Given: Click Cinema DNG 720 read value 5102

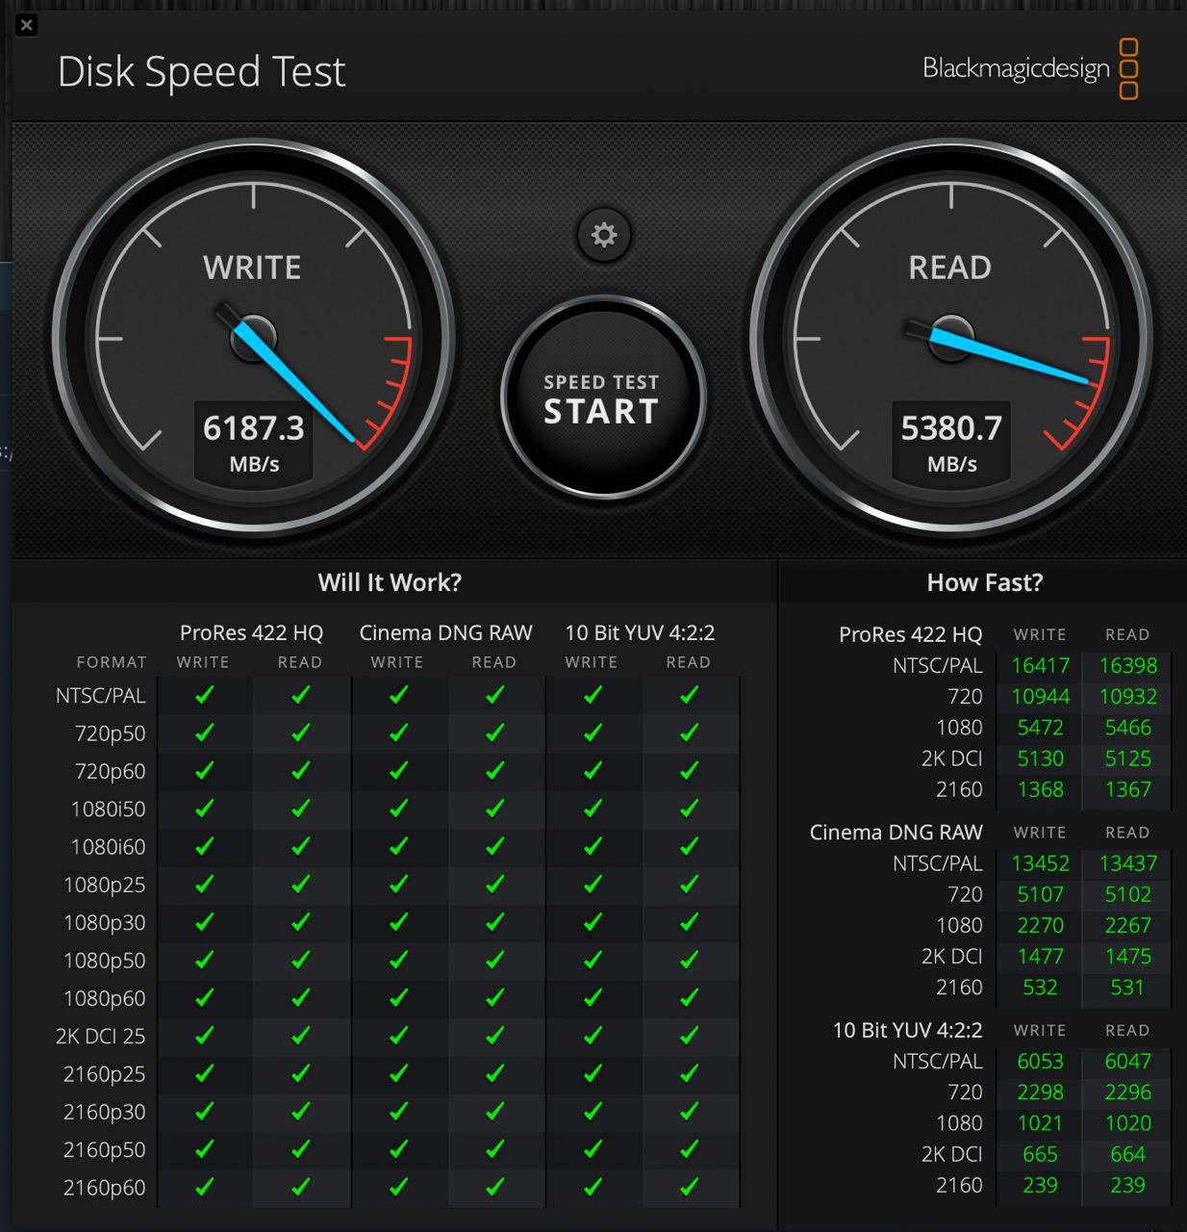Looking at the screenshot, I should (x=1127, y=894).
